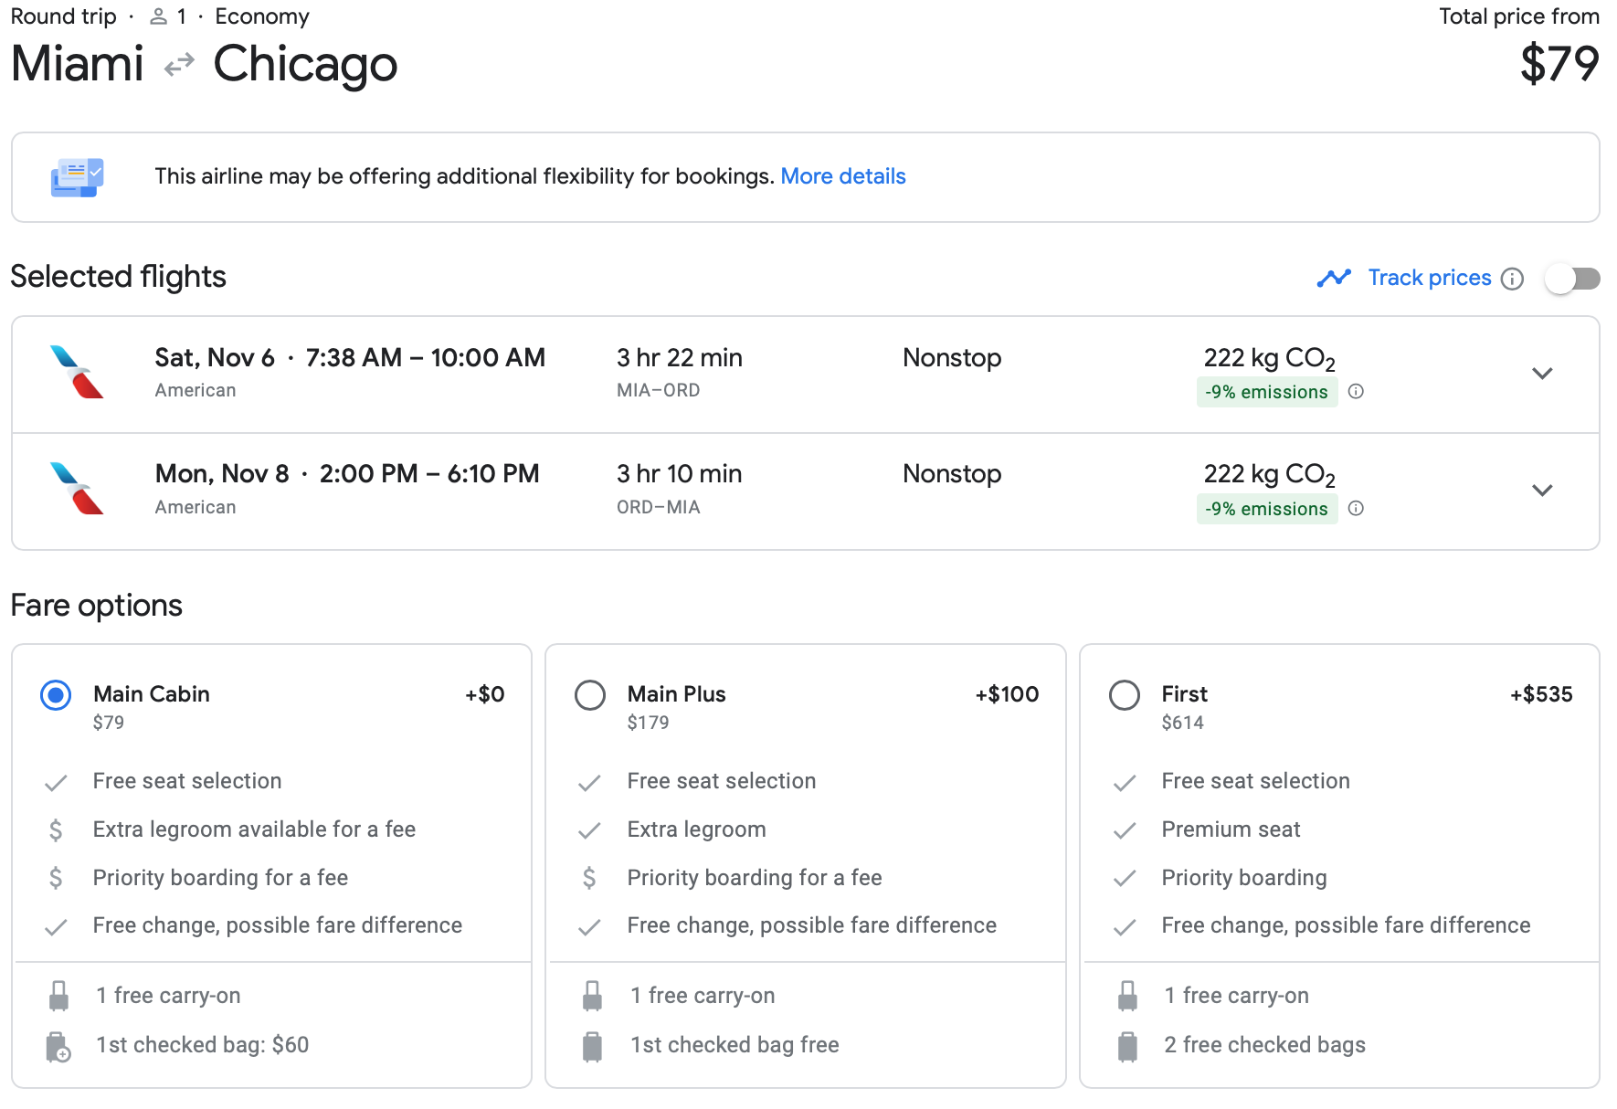Choose the Main Plus fare radio button

click(x=590, y=695)
